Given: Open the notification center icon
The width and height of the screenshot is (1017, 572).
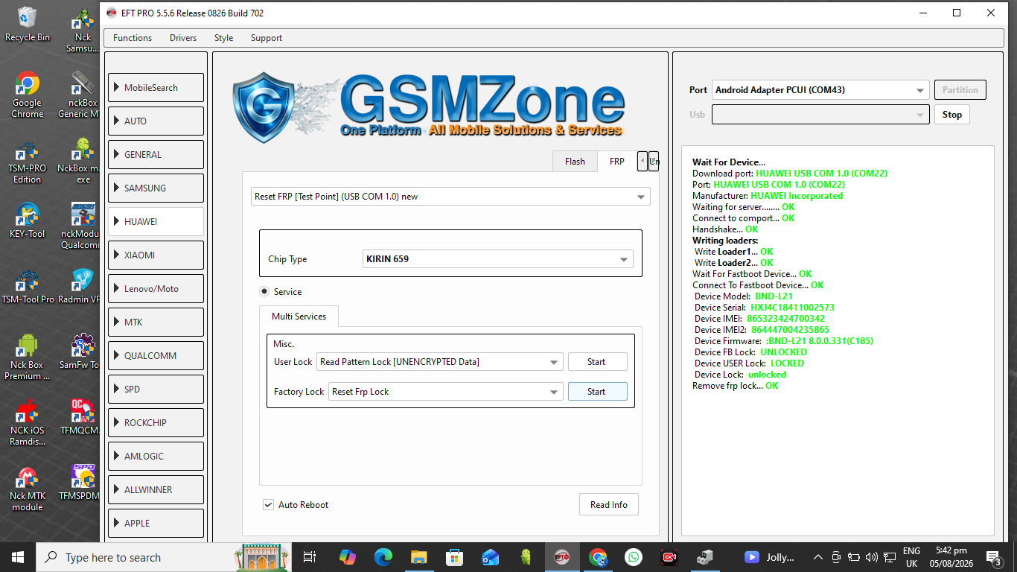Looking at the screenshot, I should pyautogui.click(x=993, y=557).
